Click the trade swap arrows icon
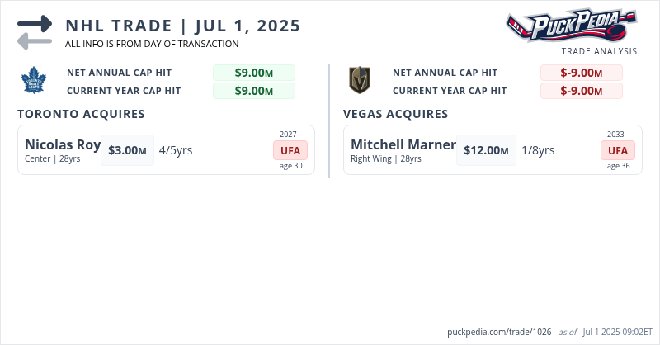660x345 pixels. (35, 33)
